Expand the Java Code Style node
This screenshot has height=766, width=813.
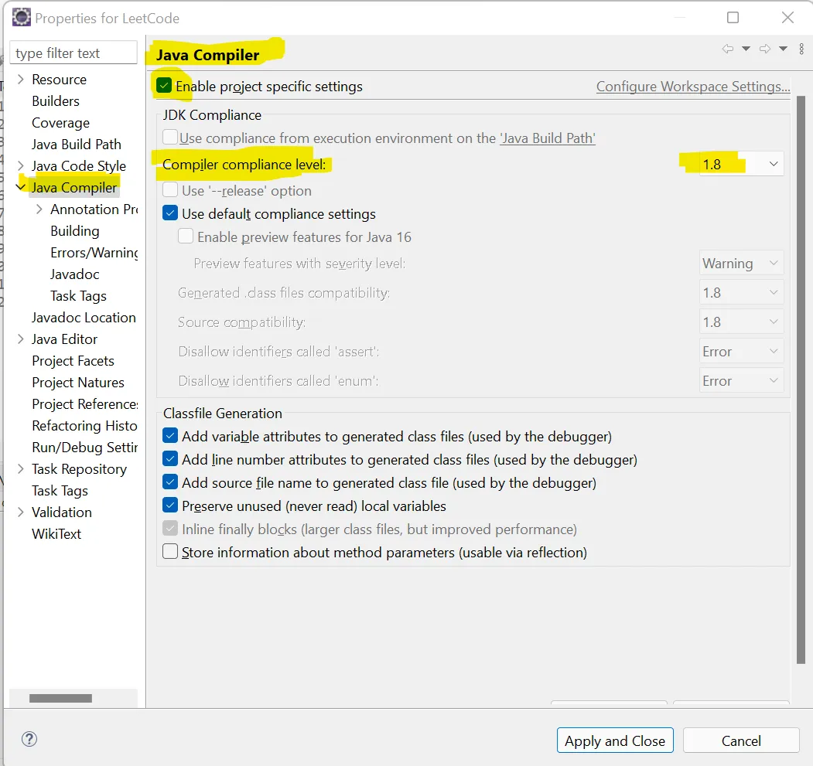tap(21, 165)
